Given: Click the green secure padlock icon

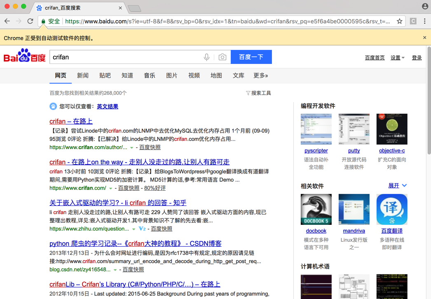Looking at the screenshot, I should (43, 21).
